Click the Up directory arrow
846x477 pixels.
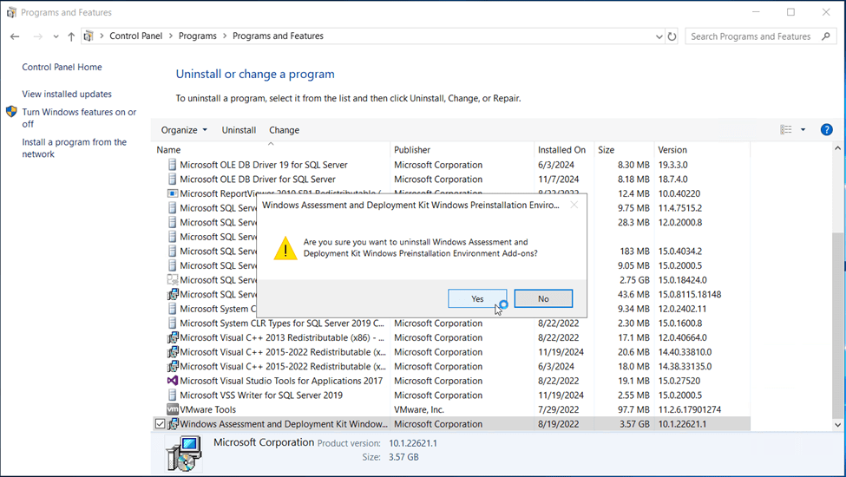tap(71, 36)
